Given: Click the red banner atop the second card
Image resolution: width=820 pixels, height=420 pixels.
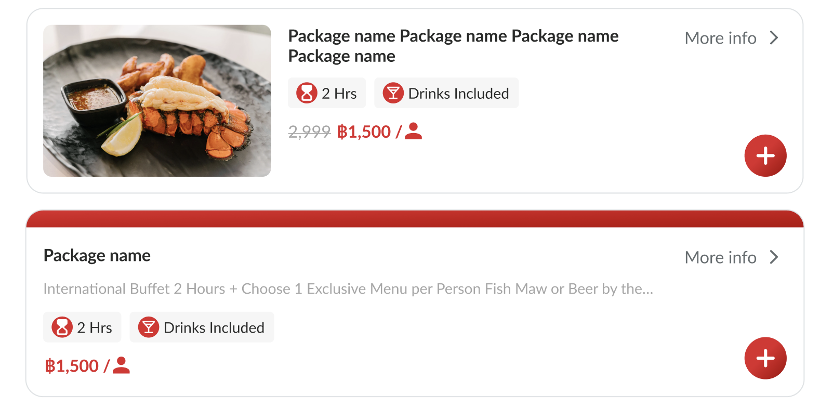Looking at the screenshot, I should 415,219.
